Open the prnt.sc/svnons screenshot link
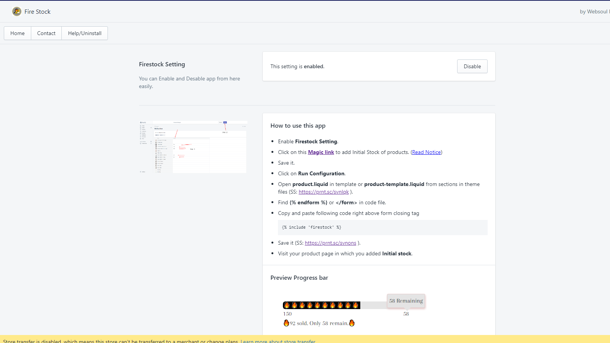 [x=330, y=243]
